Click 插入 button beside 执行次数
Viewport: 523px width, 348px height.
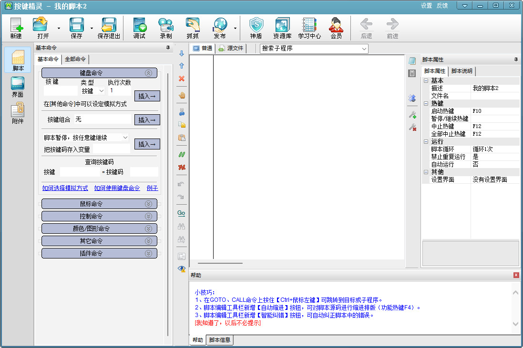tap(147, 96)
